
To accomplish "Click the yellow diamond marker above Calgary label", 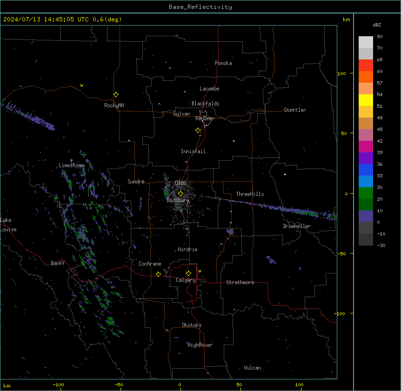I will 188,274.
